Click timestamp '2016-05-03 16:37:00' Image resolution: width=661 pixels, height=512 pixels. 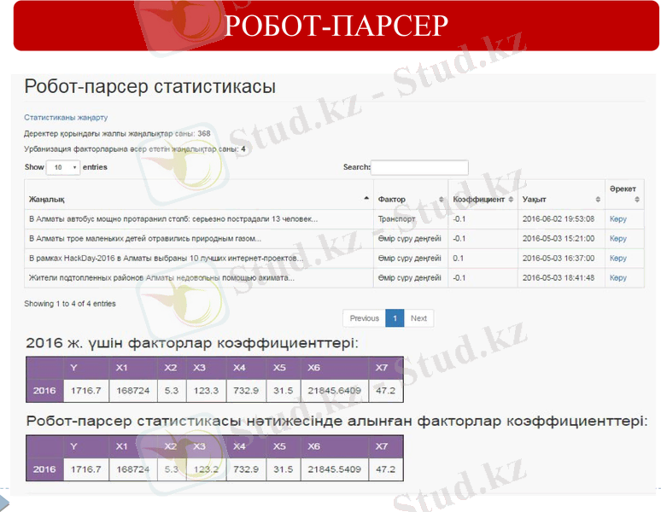[559, 258]
